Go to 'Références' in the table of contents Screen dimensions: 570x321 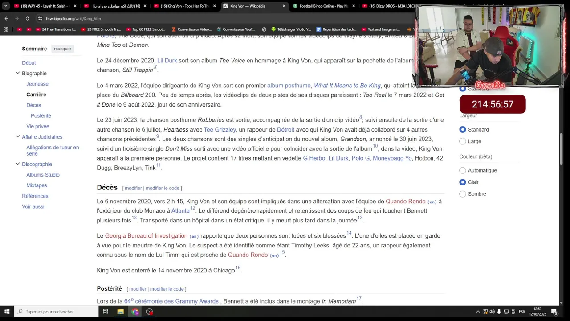coord(35,196)
